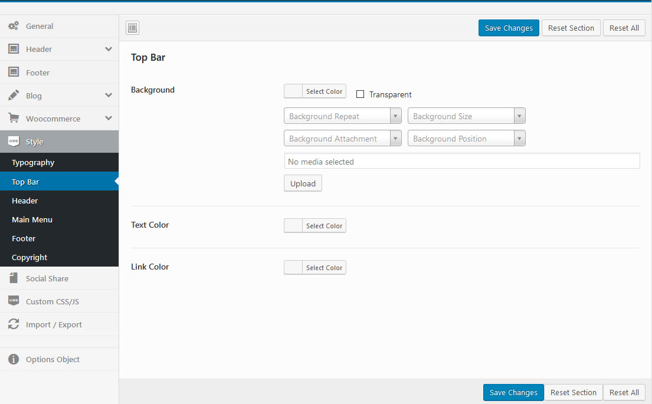Open the Background Repeat dropdown

pyautogui.click(x=342, y=116)
